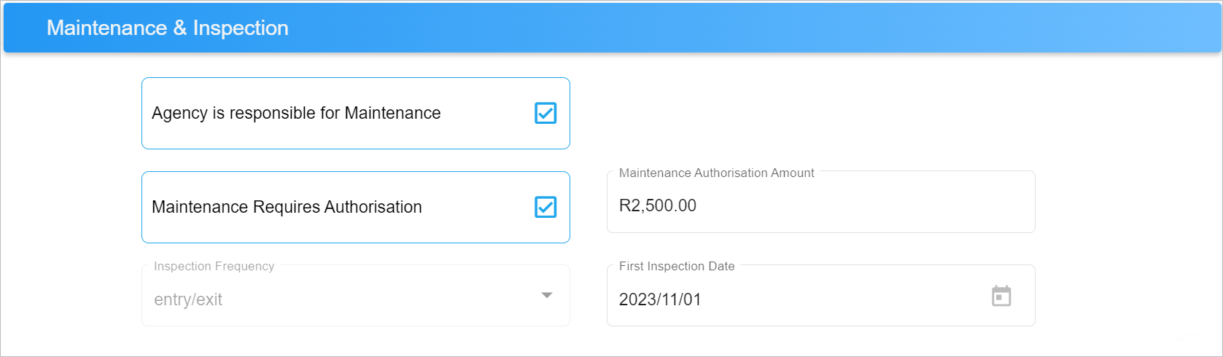Click the First Inspection Date field label
The height and width of the screenshot is (357, 1223).
677,266
